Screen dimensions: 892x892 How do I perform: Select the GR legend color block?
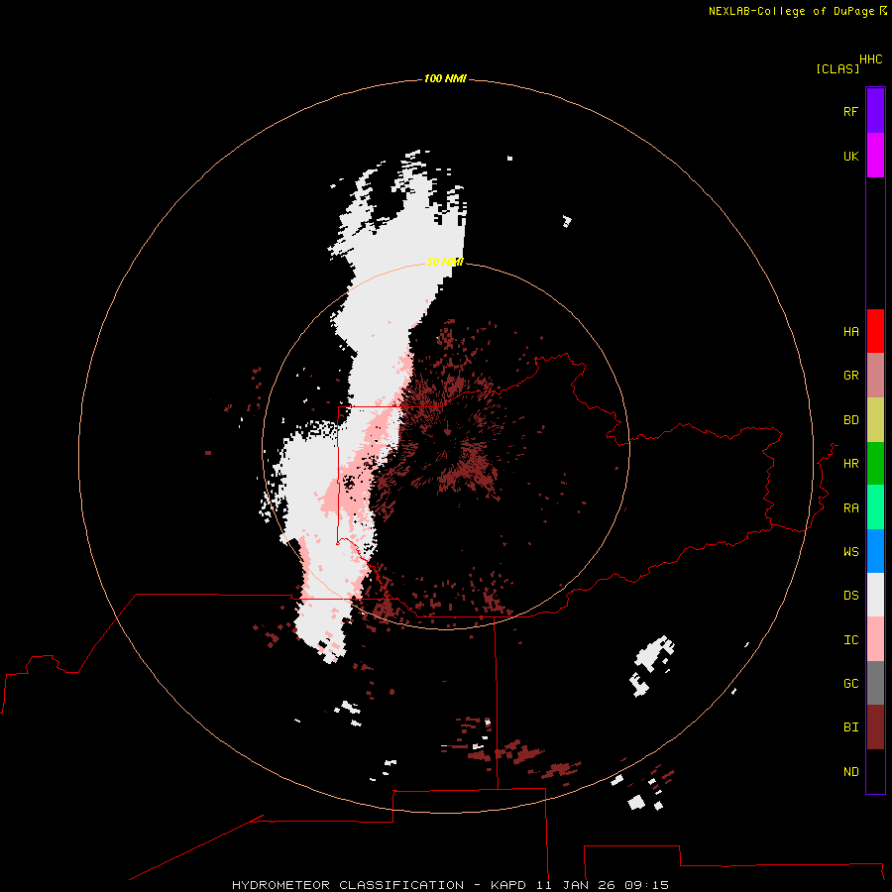tap(875, 376)
